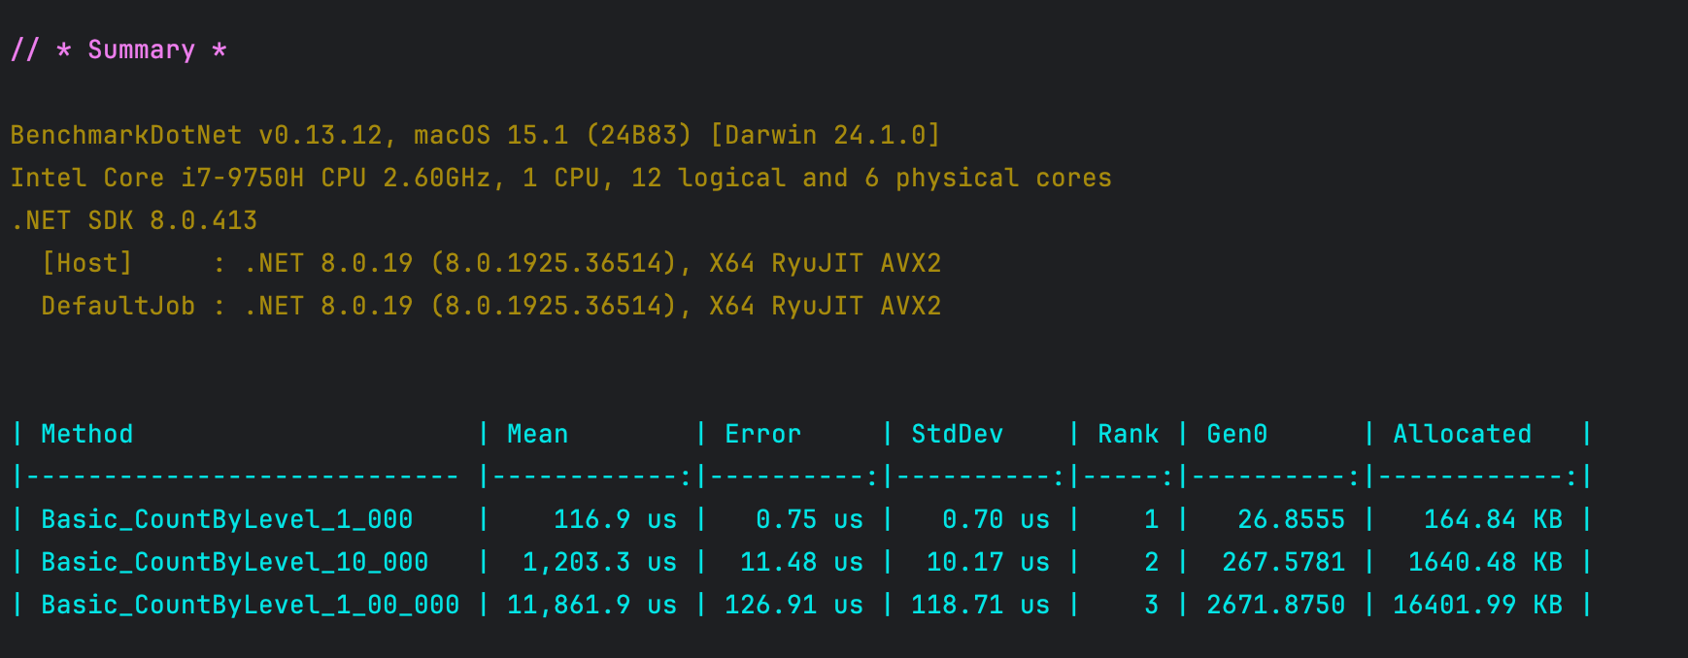Click the DefaultJob runtime line

[490, 306]
